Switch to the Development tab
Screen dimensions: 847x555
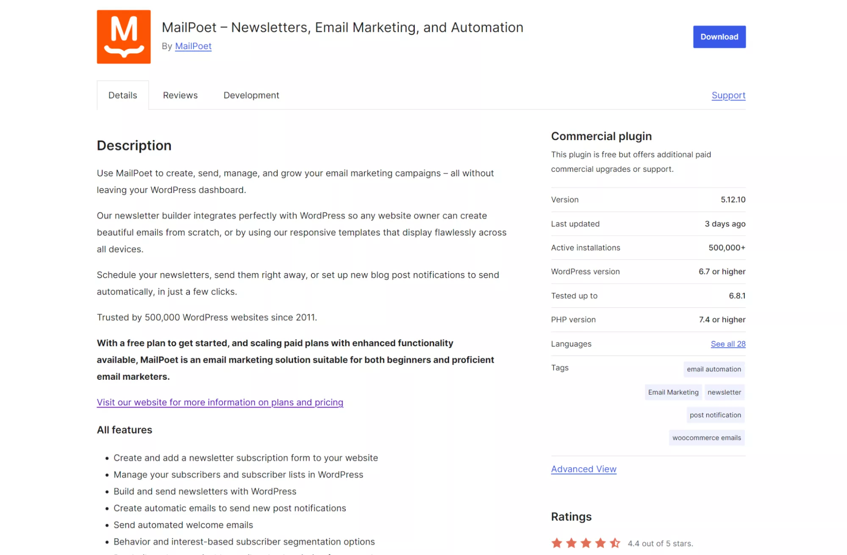251,95
